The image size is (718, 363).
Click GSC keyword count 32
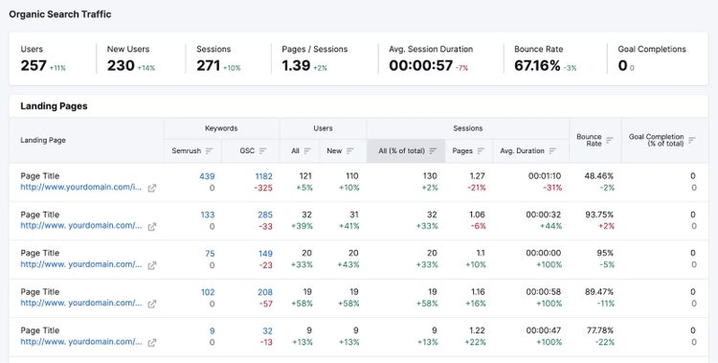tap(268, 331)
